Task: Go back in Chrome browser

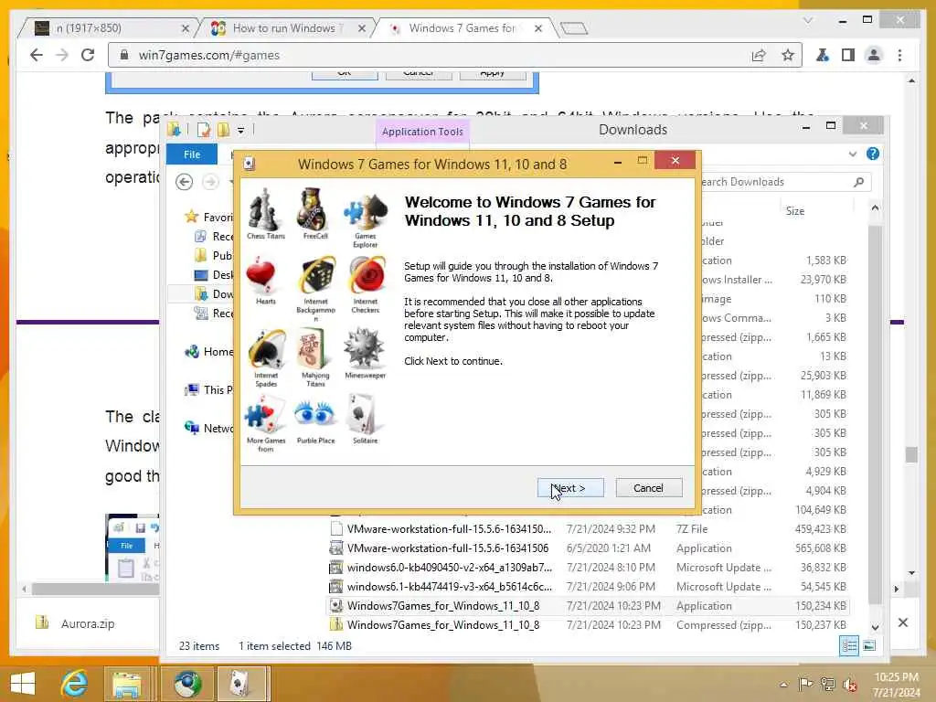Action: click(x=37, y=55)
